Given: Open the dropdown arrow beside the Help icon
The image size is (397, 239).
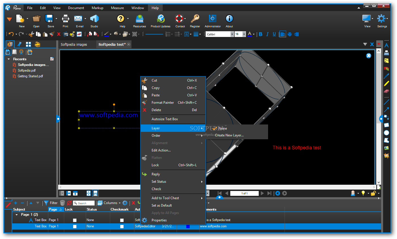Looking at the screenshot, I should click(x=128, y=19).
